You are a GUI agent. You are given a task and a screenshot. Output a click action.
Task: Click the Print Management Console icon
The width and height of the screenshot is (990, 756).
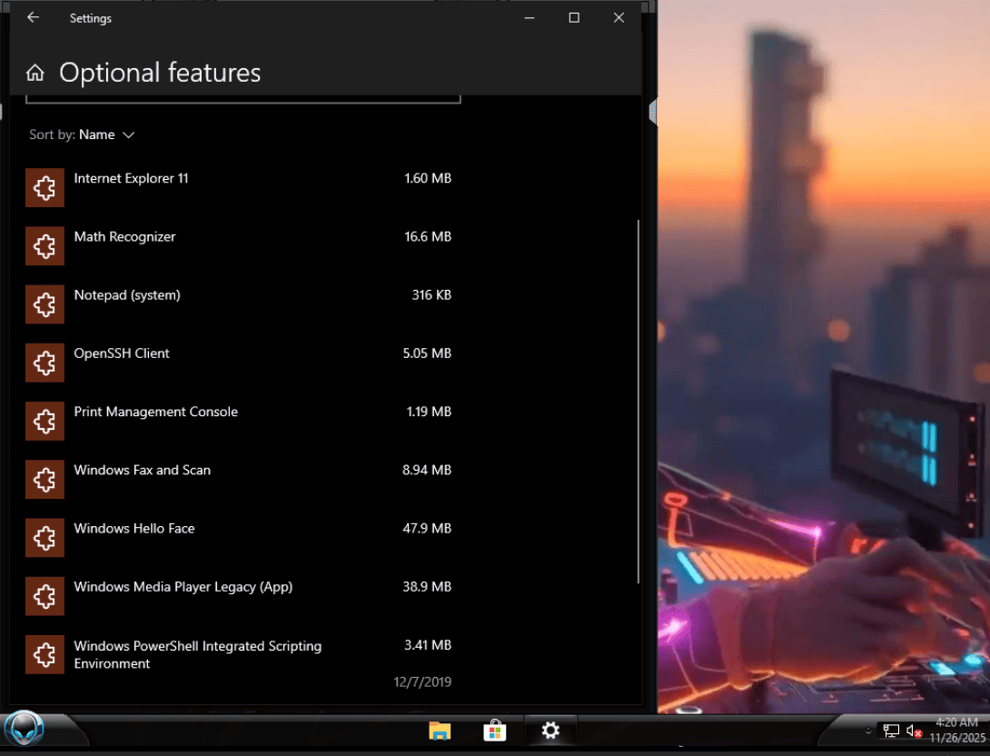point(45,421)
